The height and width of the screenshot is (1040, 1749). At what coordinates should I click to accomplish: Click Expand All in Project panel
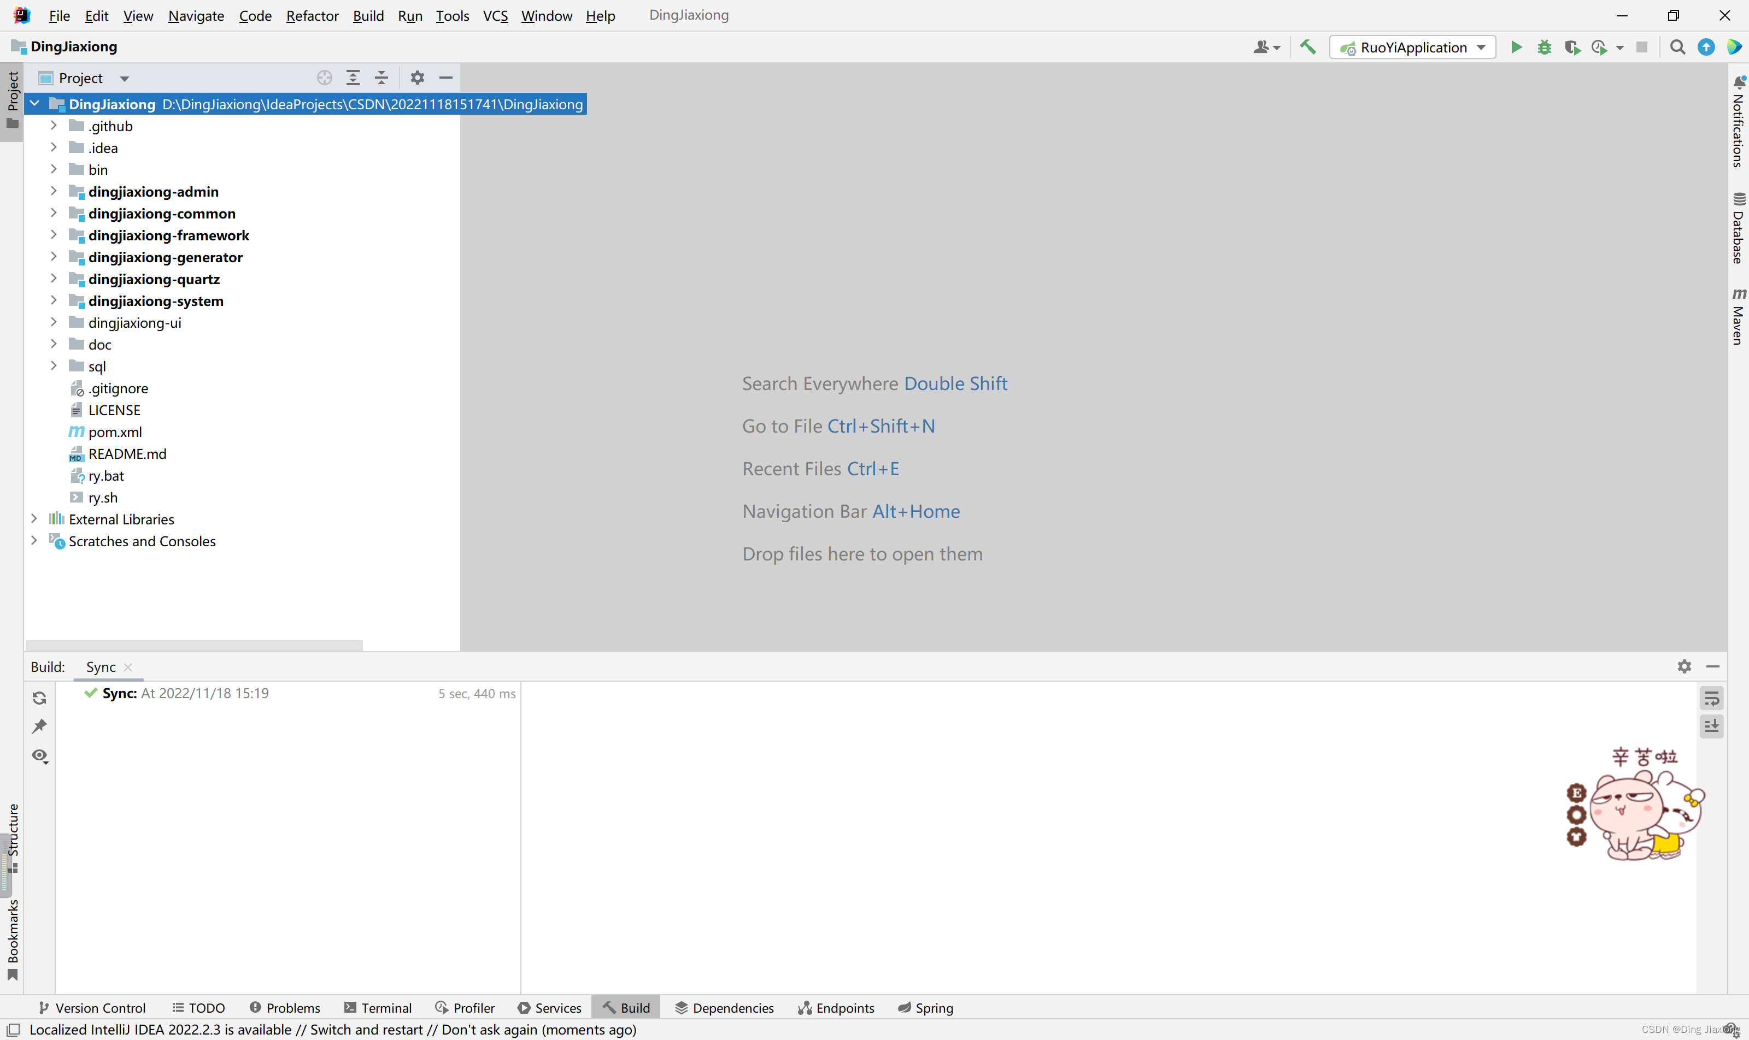tap(353, 78)
